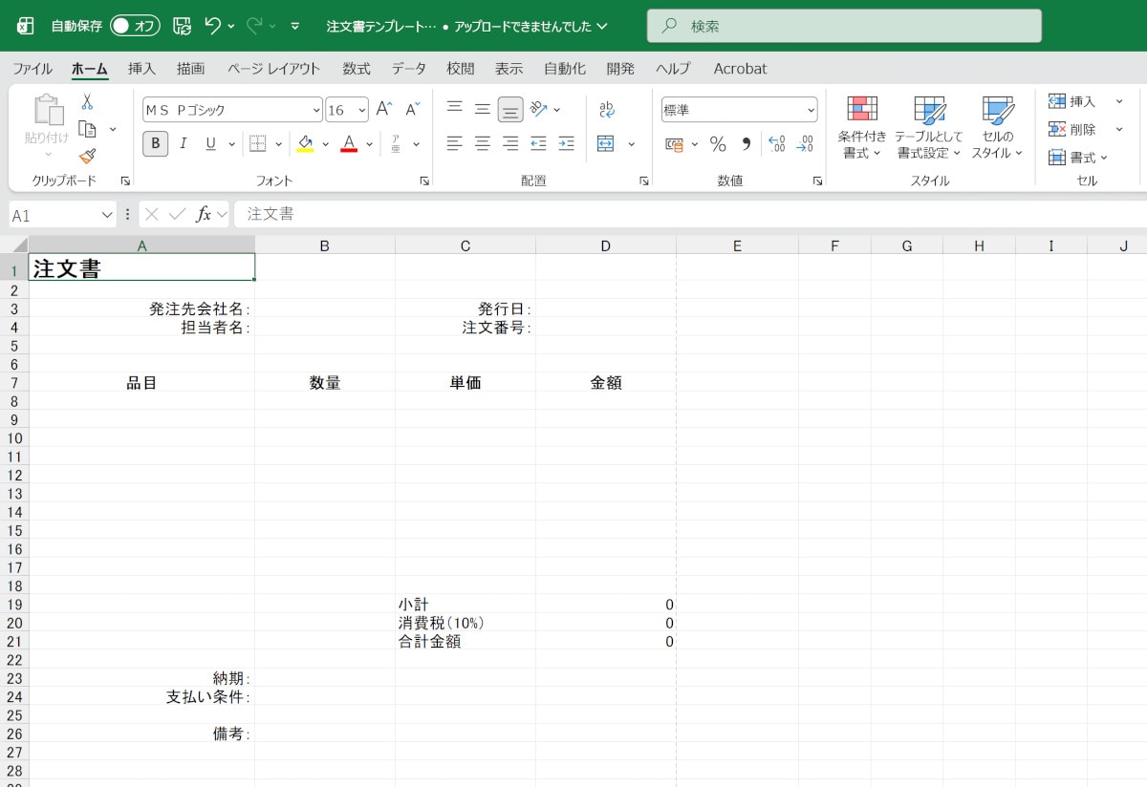The image size is (1147, 787).
Task: Click the 検索 search box
Action: click(x=844, y=26)
